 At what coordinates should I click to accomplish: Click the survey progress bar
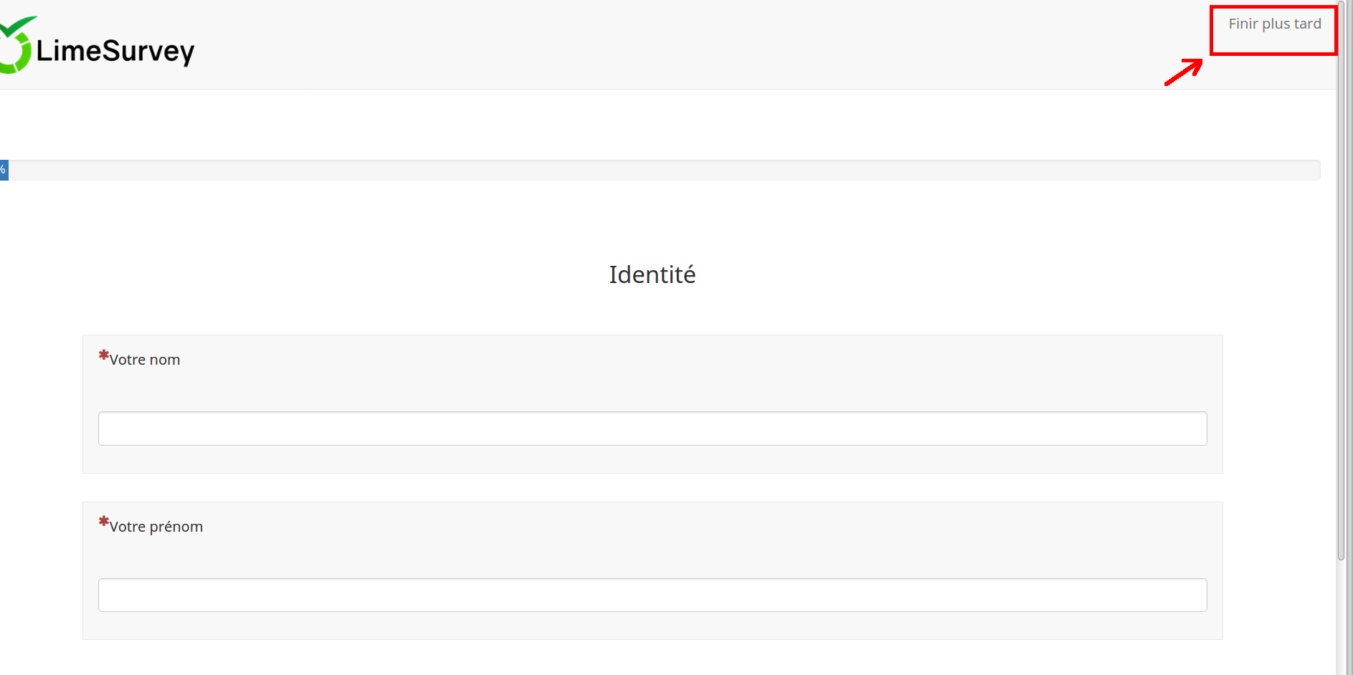pyautogui.click(x=660, y=170)
